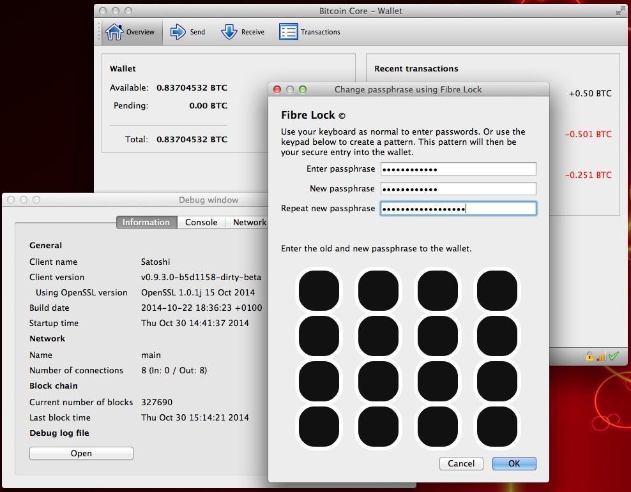Screen dimensions: 631x492
Task: Tap the first keypad pad in bottom row
Action: tap(319, 426)
